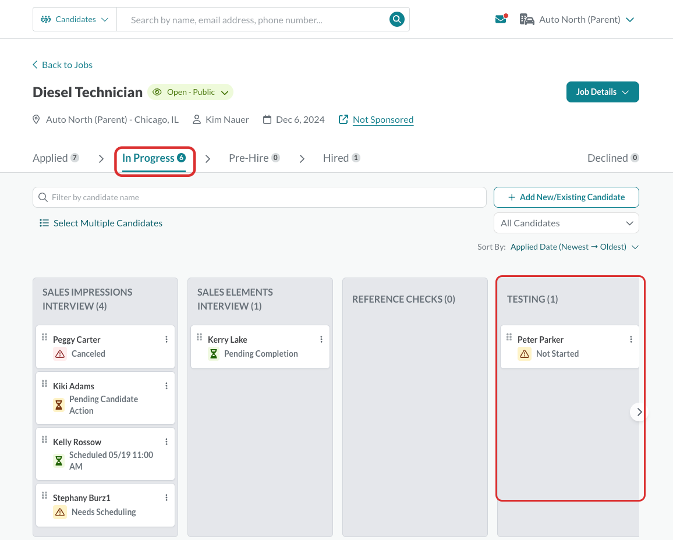Open the Open - Public status dropdown
The width and height of the screenshot is (673, 540).
pos(190,92)
